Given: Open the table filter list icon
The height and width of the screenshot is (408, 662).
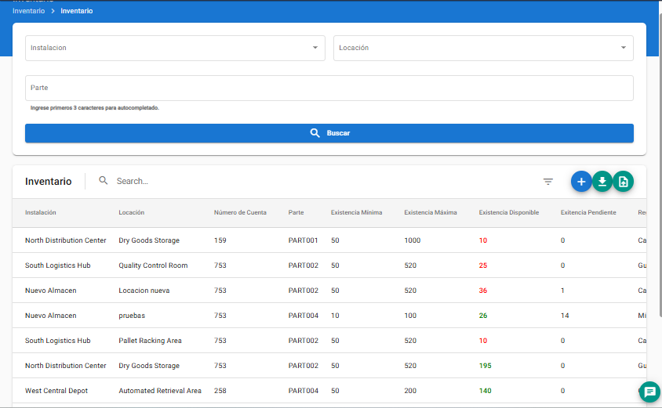Looking at the screenshot, I should click(548, 182).
